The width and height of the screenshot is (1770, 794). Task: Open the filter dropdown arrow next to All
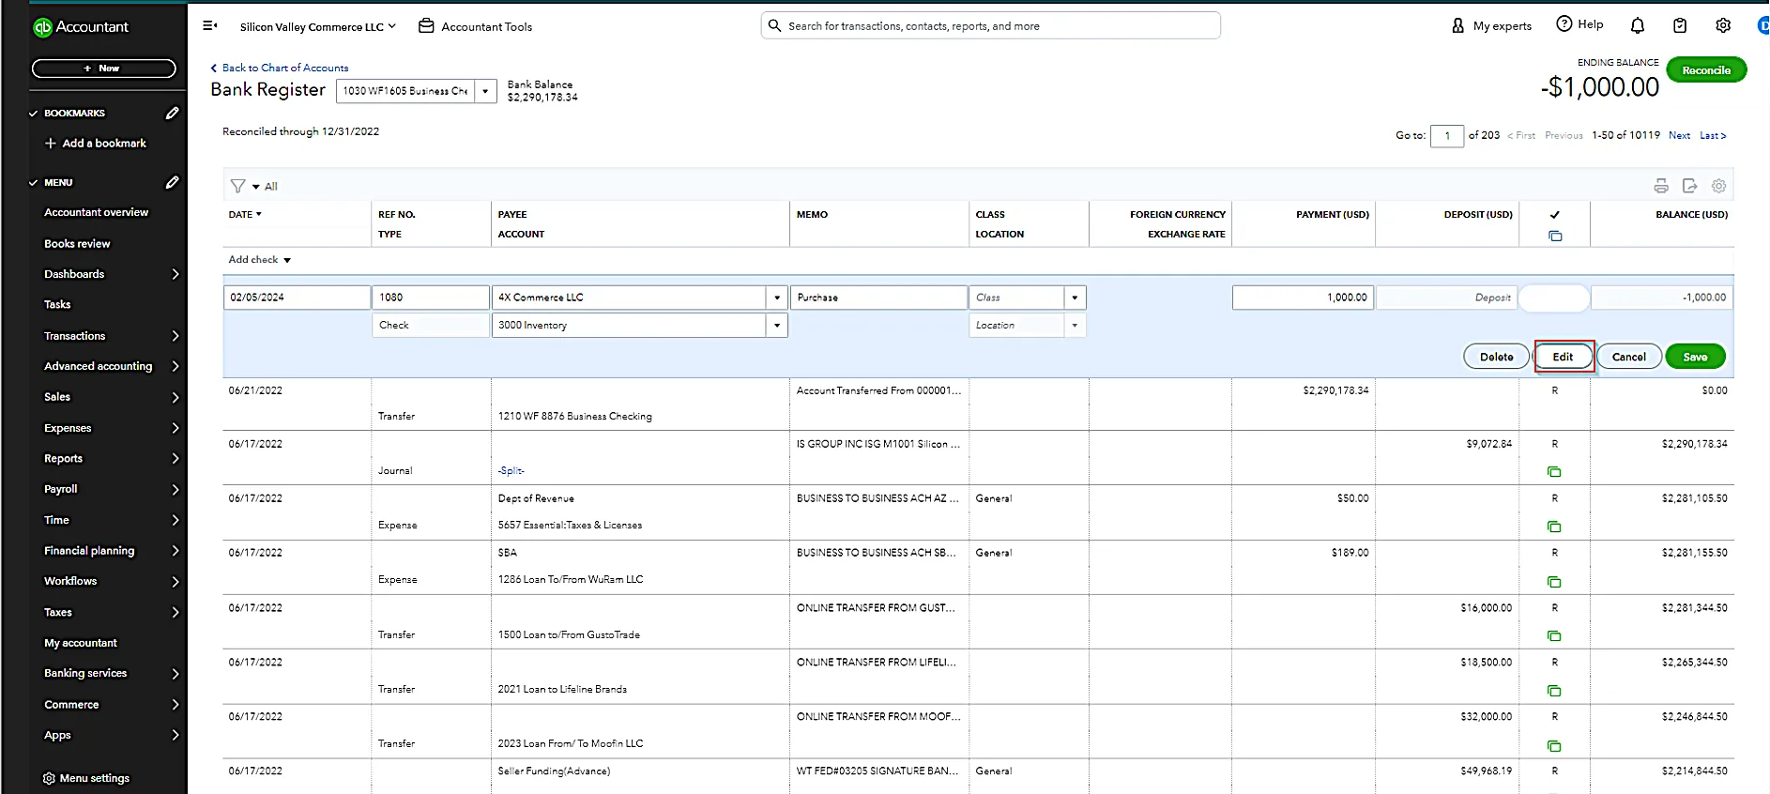point(255,187)
